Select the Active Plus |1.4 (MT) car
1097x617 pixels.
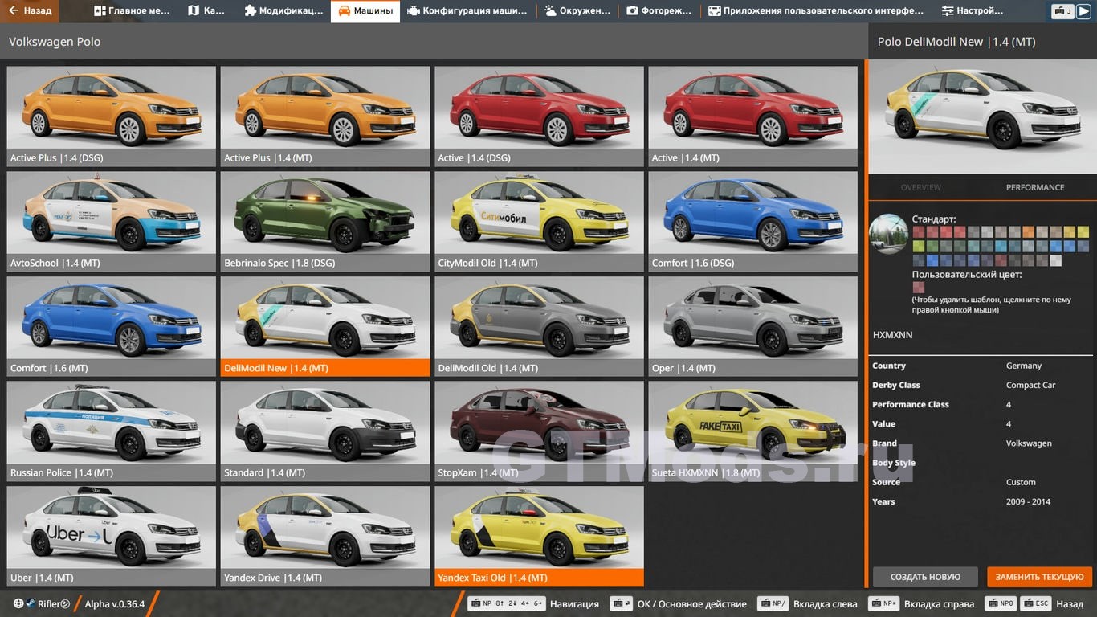325,116
